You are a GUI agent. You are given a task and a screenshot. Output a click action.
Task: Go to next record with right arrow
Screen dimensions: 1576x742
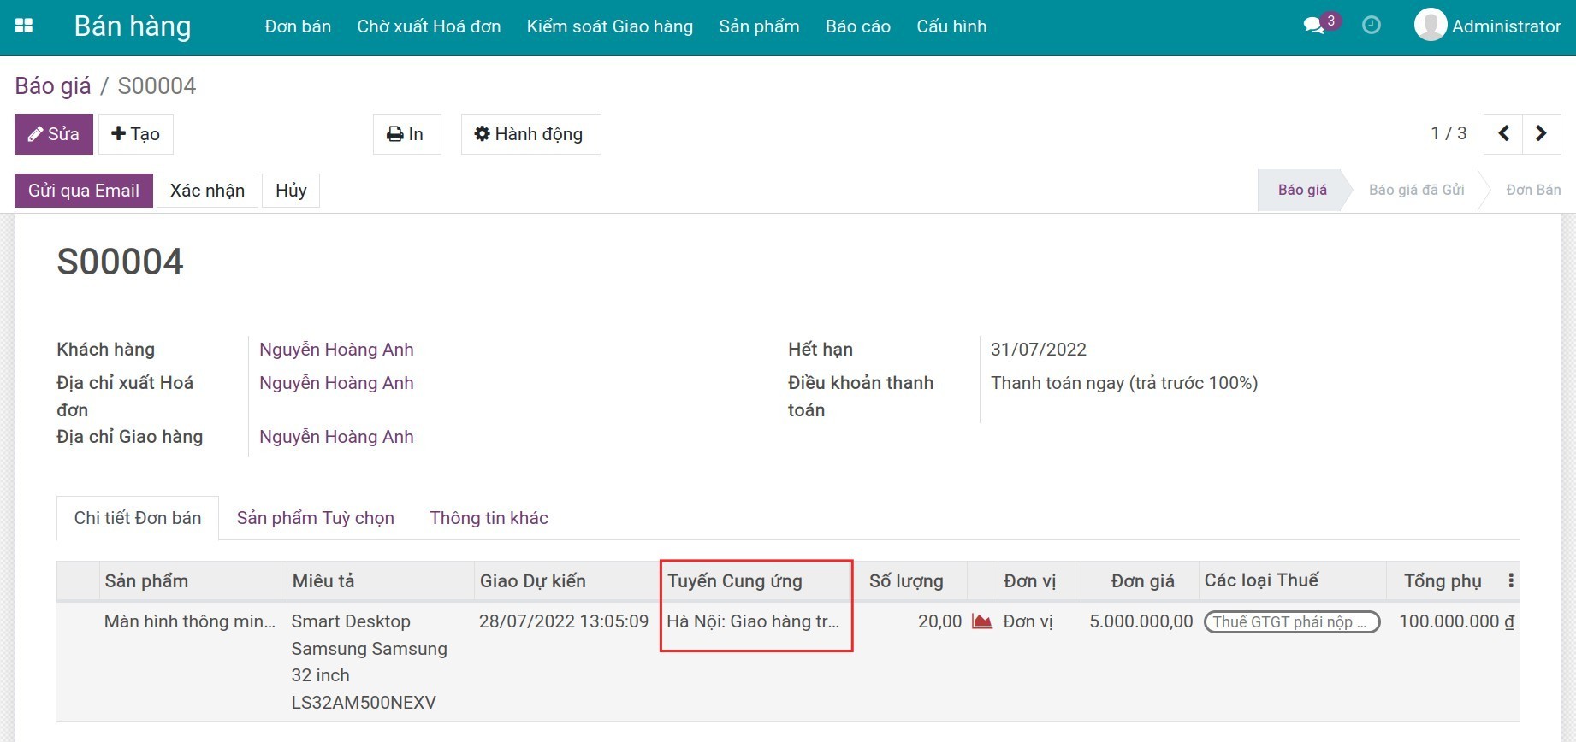coord(1541,133)
